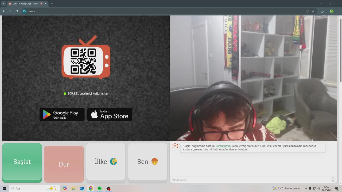Open the tab search dropdown arrow
The width and height of the screenshot is (342, 192).
click(3, 4)
